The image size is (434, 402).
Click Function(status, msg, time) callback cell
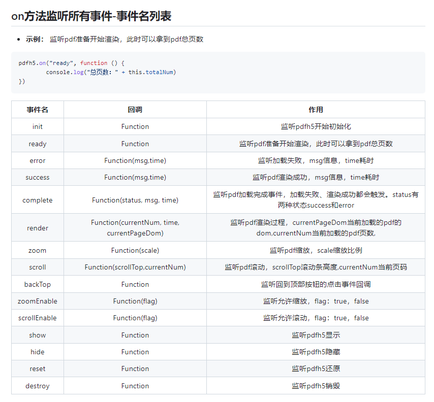click(135, 200)
